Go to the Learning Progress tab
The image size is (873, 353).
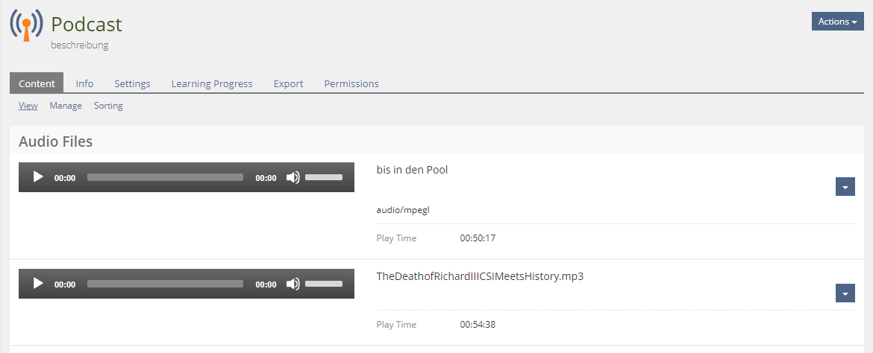pyautogui.click(x=212, y=83)
